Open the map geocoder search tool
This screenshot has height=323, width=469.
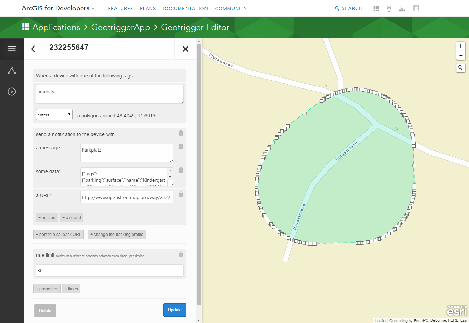point(461,68)
